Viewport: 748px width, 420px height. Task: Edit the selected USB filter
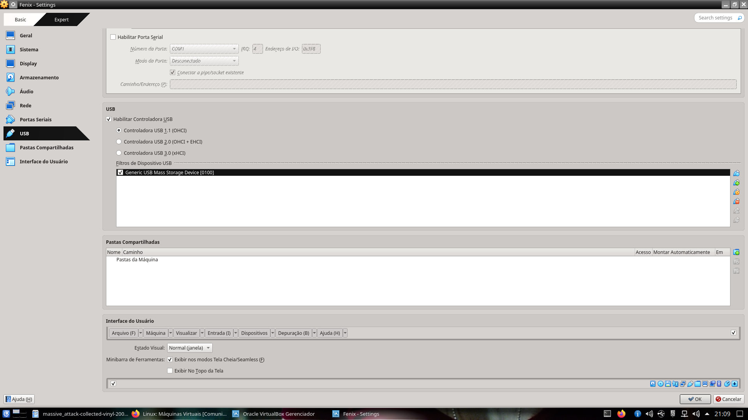tap(736, 192)
